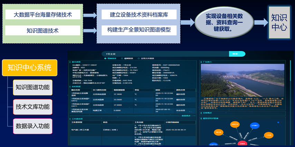The height and width of the screenshot is (147, 295).
Task: Click the 知识图谱技术 box
Action: coord(42,30)
